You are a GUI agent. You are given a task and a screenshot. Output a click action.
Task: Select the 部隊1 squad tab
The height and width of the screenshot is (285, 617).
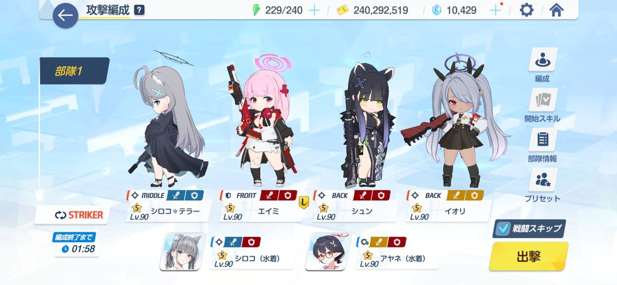(75, 71)
